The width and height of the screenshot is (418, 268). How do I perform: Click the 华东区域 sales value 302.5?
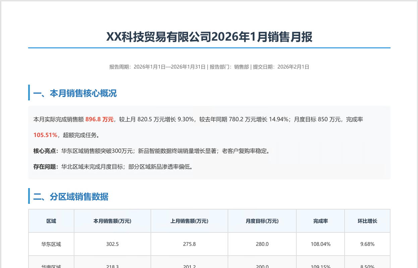pos(112,244)
